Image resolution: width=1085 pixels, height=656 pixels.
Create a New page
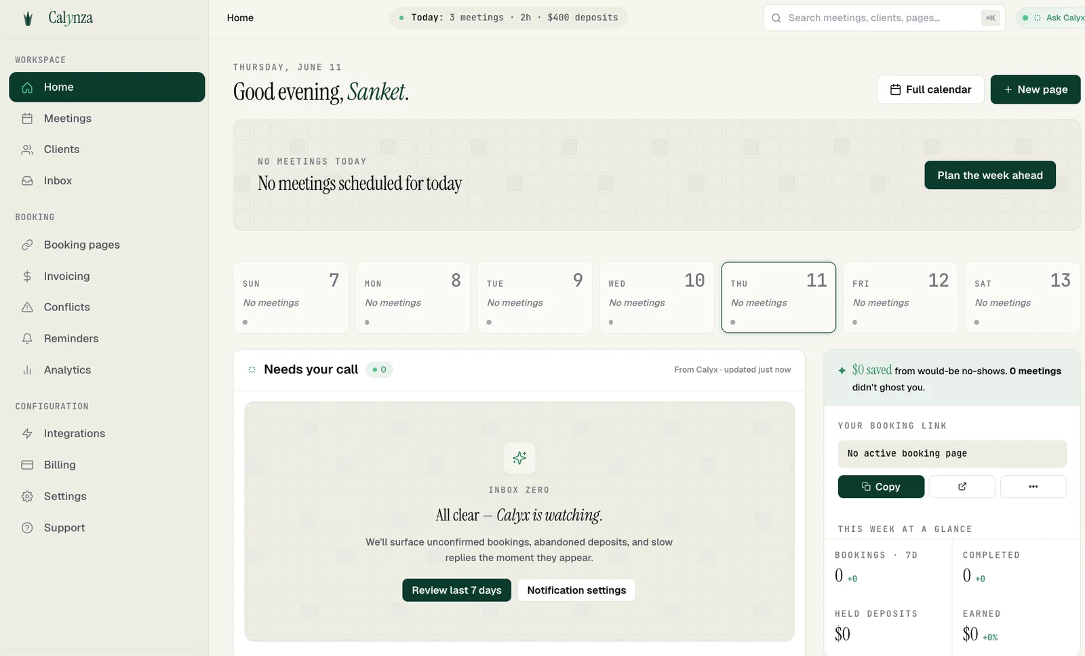click(x=1035, y=89)
